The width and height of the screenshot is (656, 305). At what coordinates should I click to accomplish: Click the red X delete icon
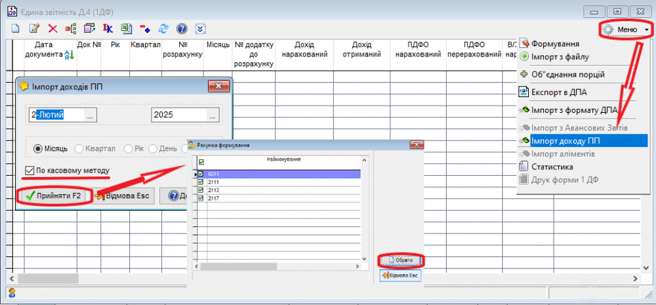point(52,29)
